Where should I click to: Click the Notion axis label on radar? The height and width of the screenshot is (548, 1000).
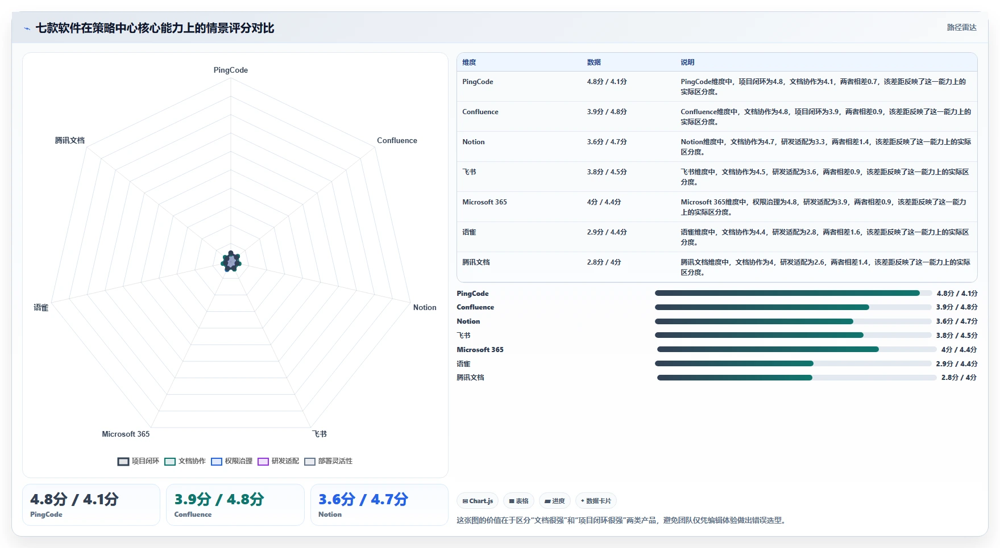425,307
